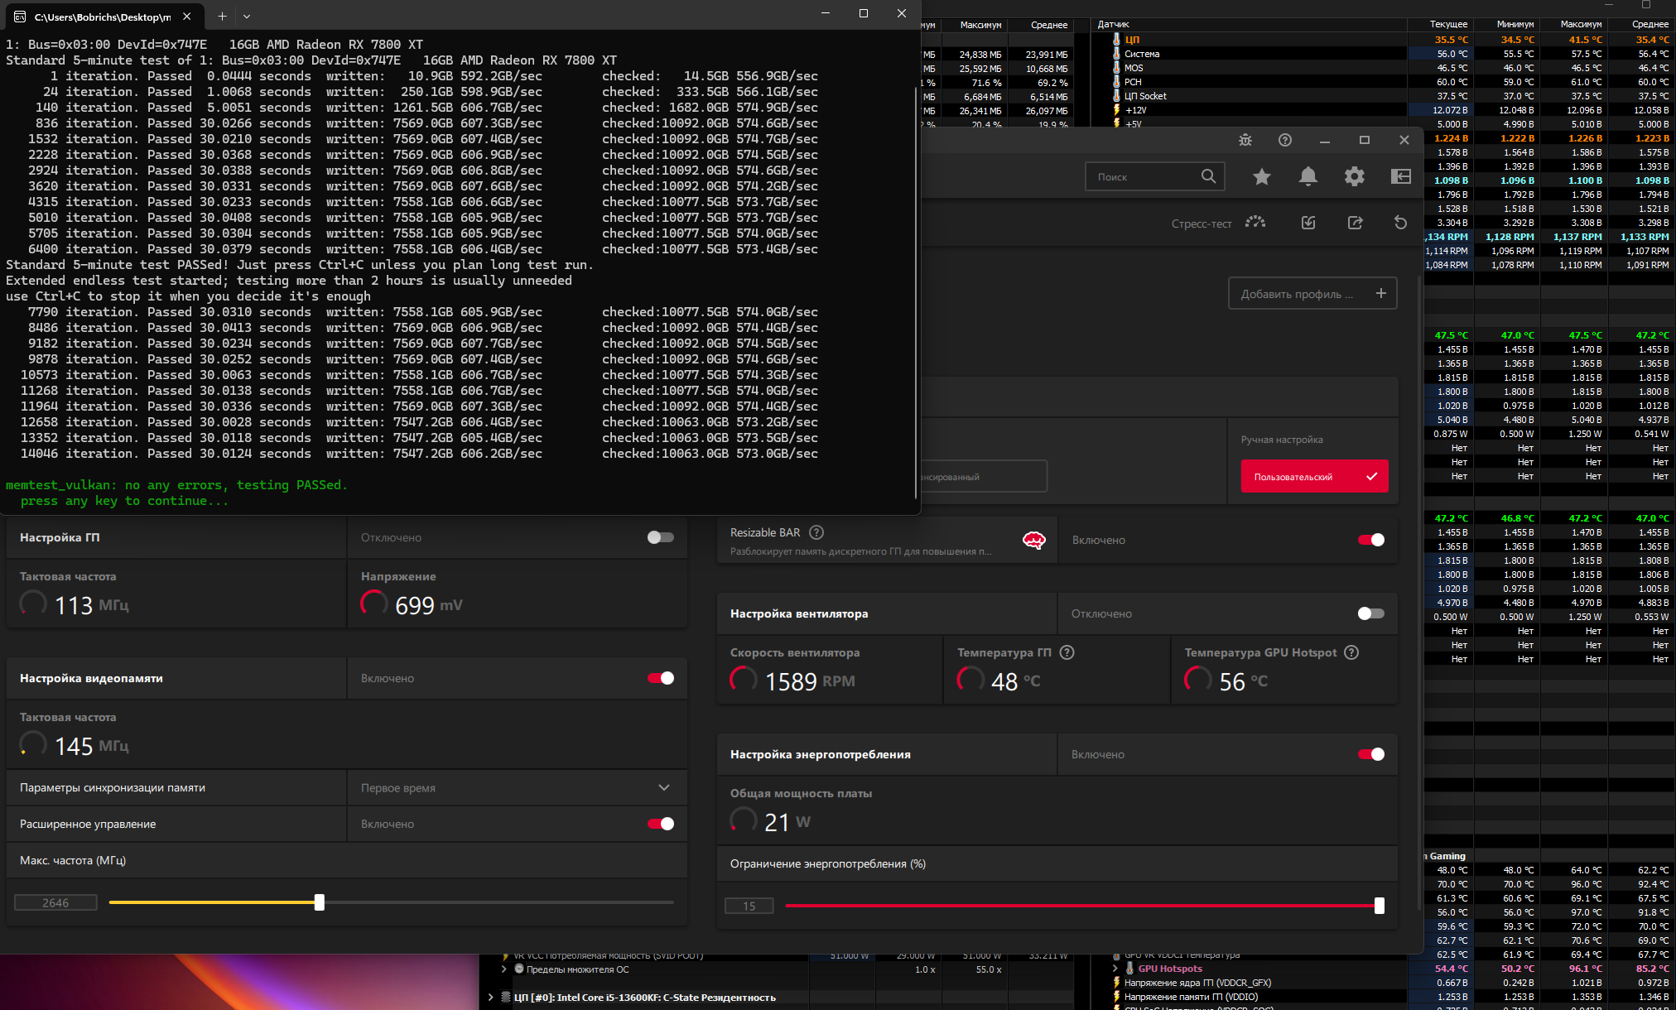Reset tuning with the undo arrow icon
Image resolution: width=1676 pixels, height=1010 pixels.
(1400, 223)
